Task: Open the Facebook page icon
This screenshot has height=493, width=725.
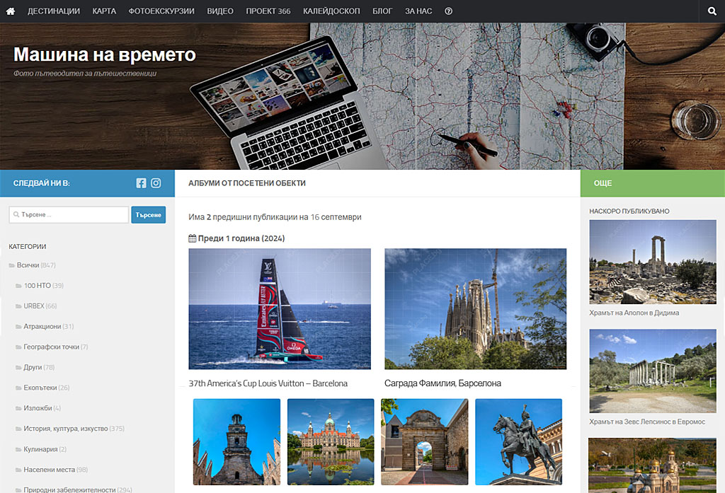Action: tap(141, 183)
